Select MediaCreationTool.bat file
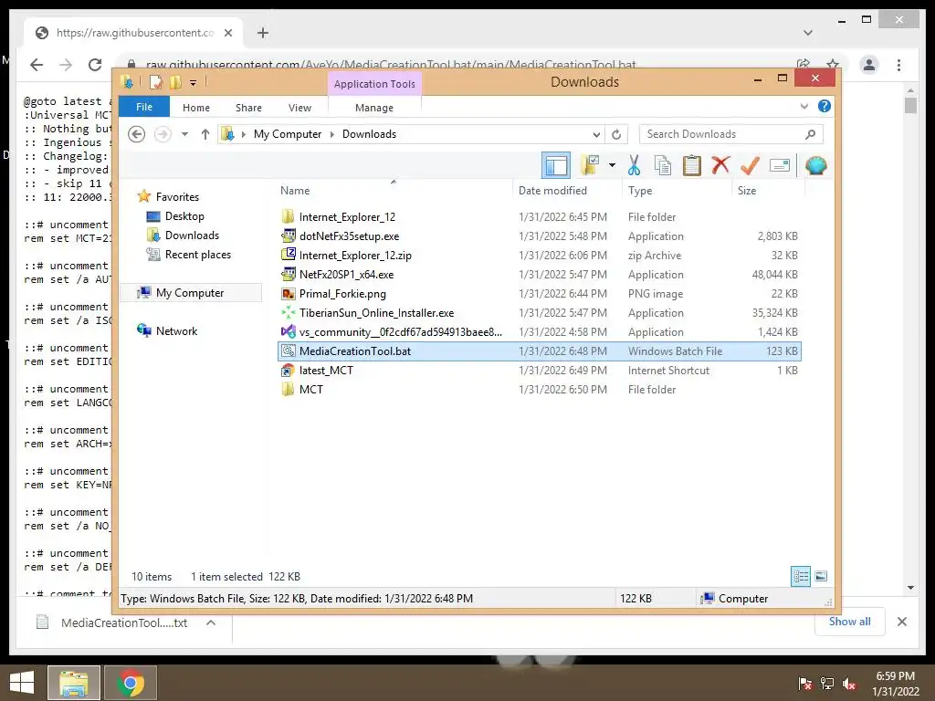 [x=540, y=351]
